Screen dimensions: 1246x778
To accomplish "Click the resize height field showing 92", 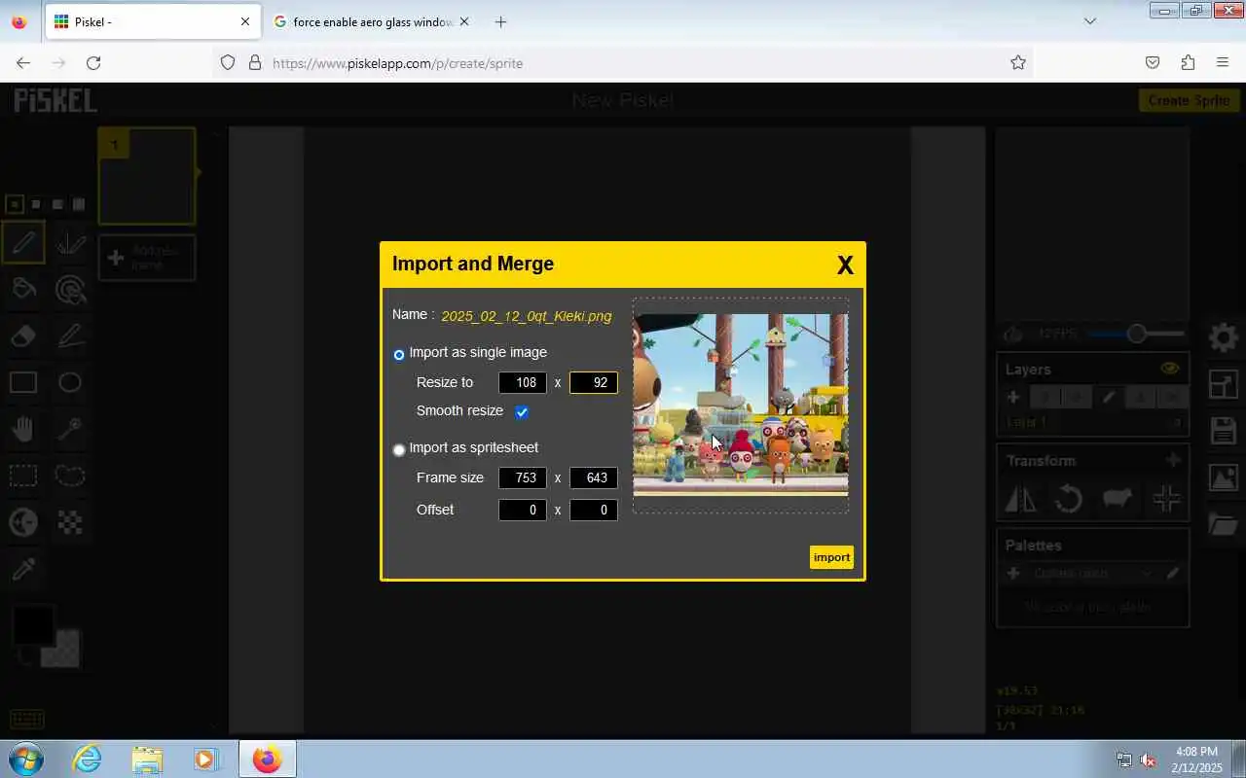I will pyautogui.click(x=594, y=382).
